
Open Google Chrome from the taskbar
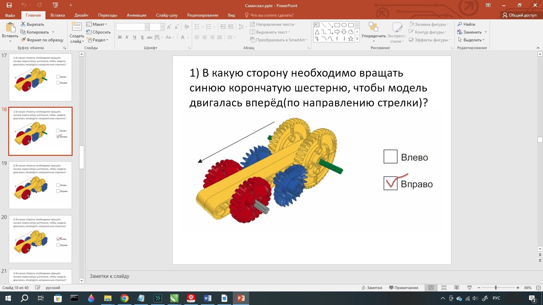point(125,298)
